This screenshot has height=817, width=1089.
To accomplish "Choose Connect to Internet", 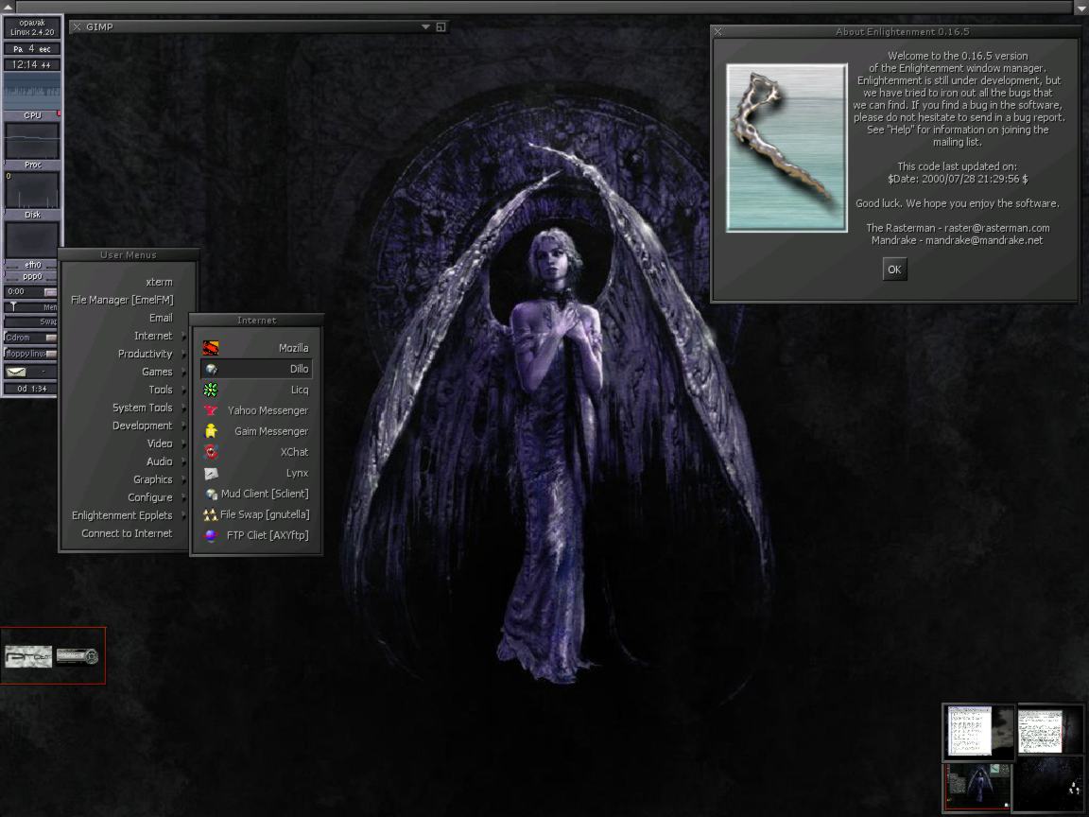I will [126, 534].
